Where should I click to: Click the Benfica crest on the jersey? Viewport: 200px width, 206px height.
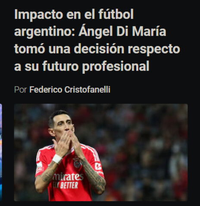coord(77,163)
